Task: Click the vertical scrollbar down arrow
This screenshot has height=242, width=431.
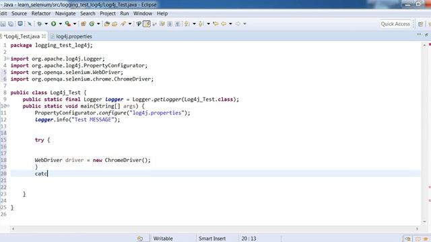Action: pyautogui.click(x=424, y=221)
